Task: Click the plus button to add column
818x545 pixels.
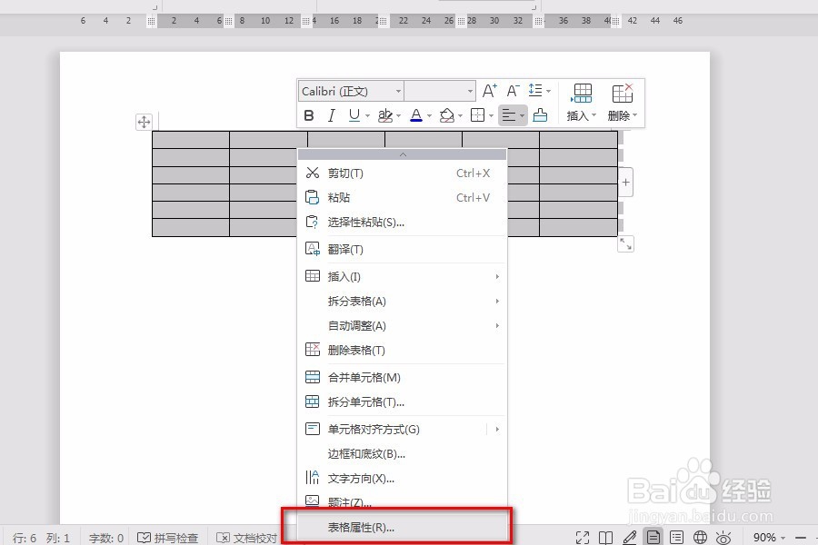Action: tap(625, 182)
